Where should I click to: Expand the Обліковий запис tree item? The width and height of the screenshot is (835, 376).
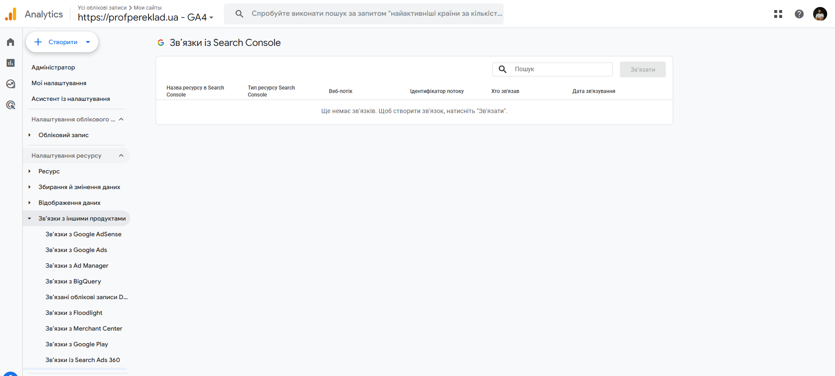coord(29,135)
